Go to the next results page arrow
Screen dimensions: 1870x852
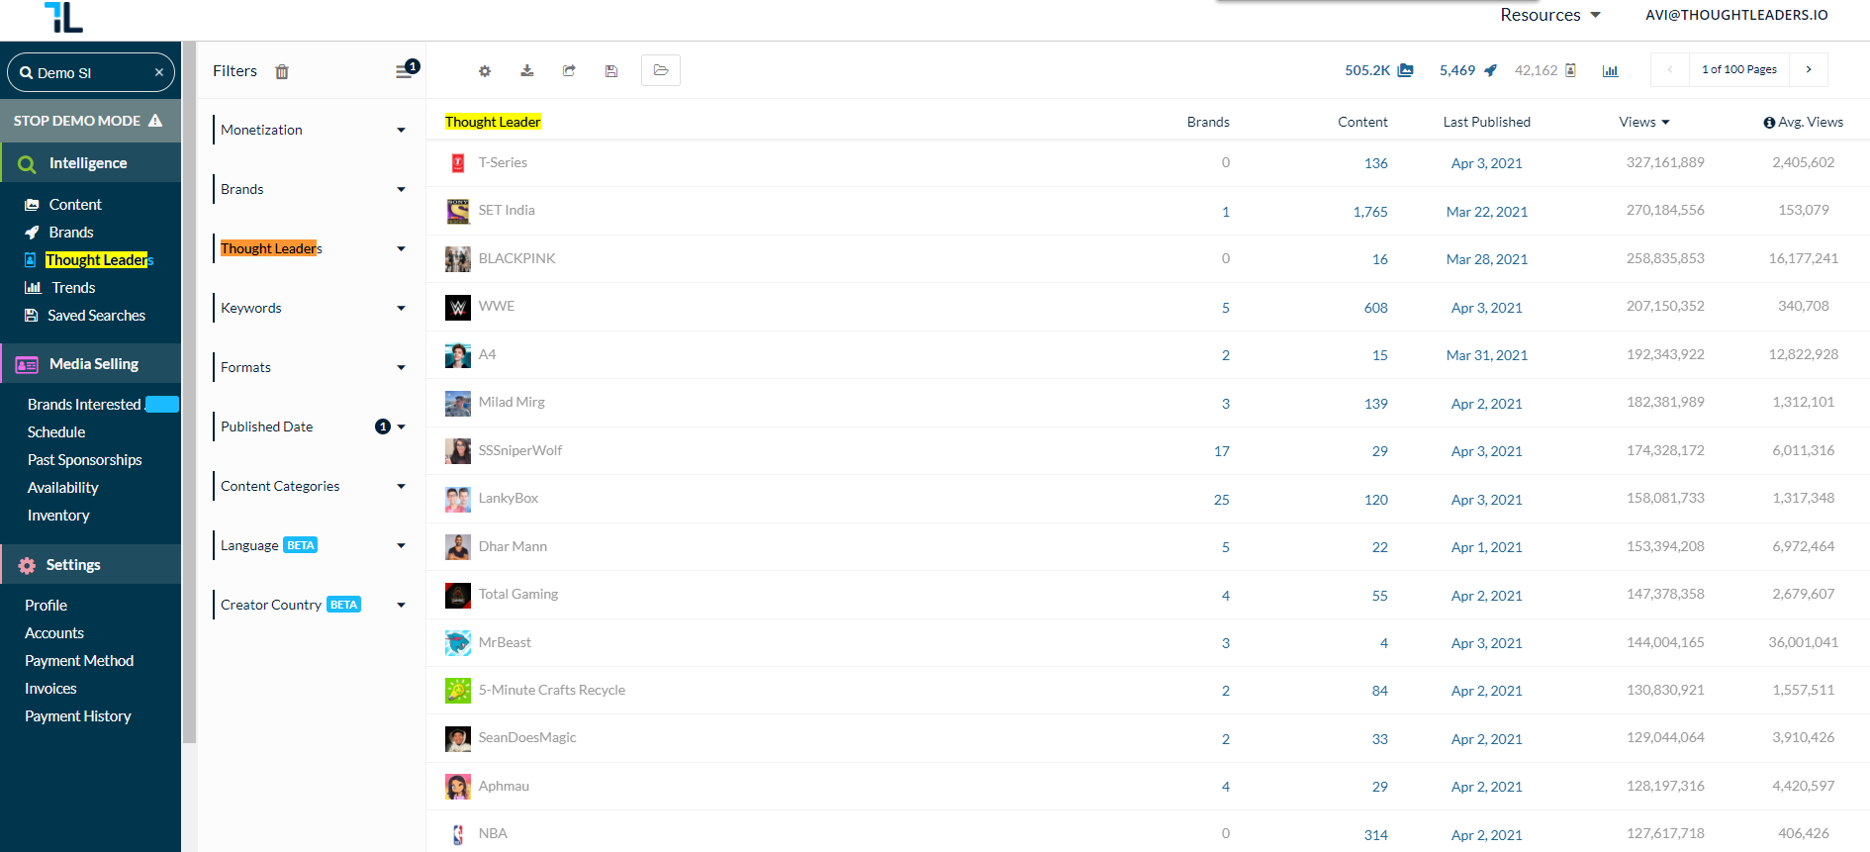pos(1809,69)
